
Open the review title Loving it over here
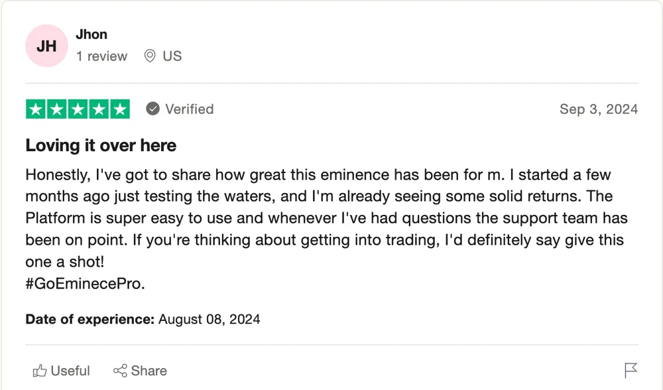[101, 145]
